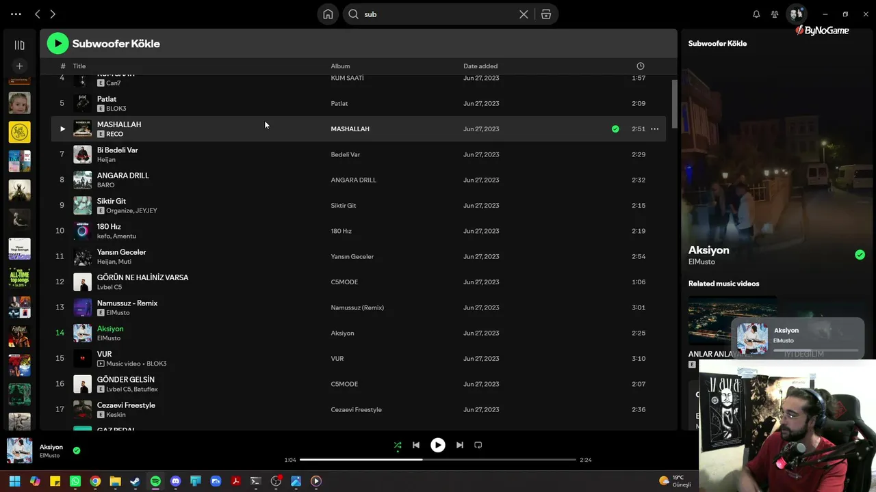Open artist Amentu on 180 Hız row
The width and height of the screenshot is (876, 492).
[x=125, y=236]
